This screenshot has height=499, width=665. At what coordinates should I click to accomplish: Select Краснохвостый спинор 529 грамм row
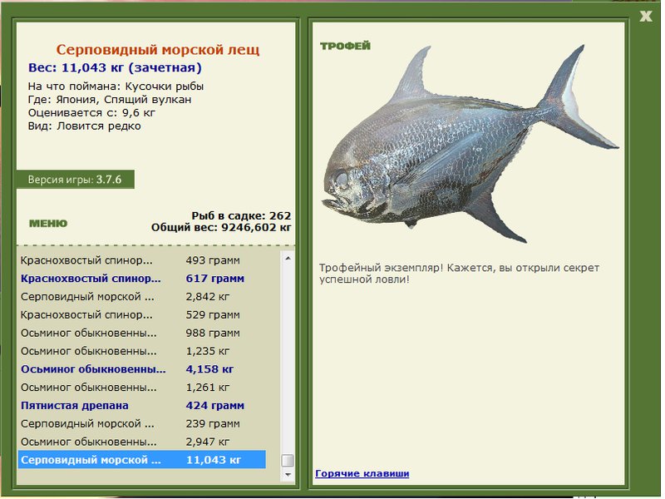point(142,315)
